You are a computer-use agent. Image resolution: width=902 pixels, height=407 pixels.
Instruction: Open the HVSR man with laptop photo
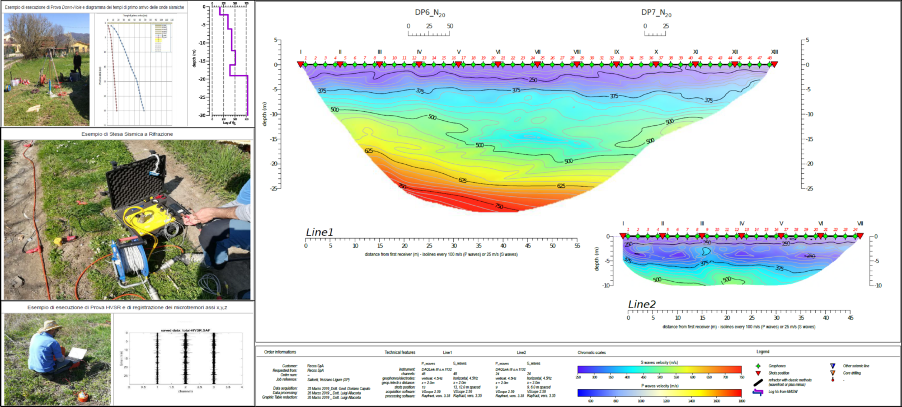58,358
